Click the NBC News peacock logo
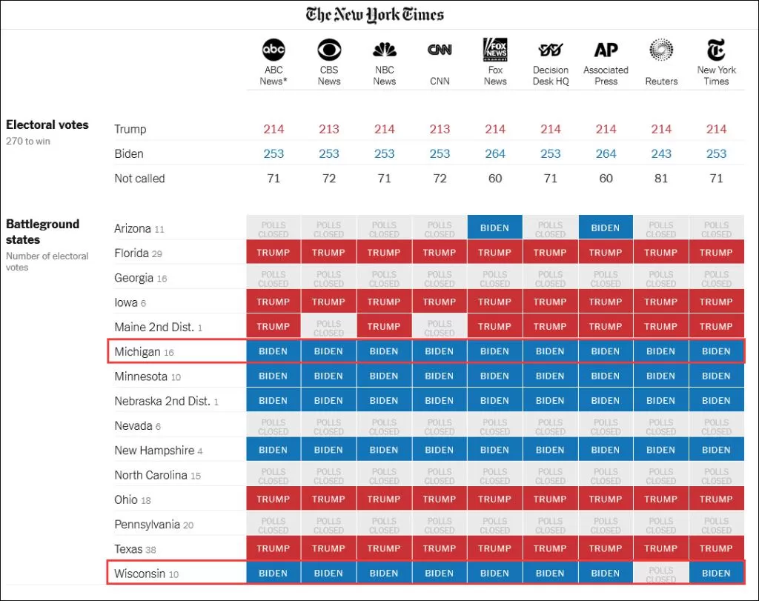The width and height of the screenshot is (759, 601). click(385, 50)
